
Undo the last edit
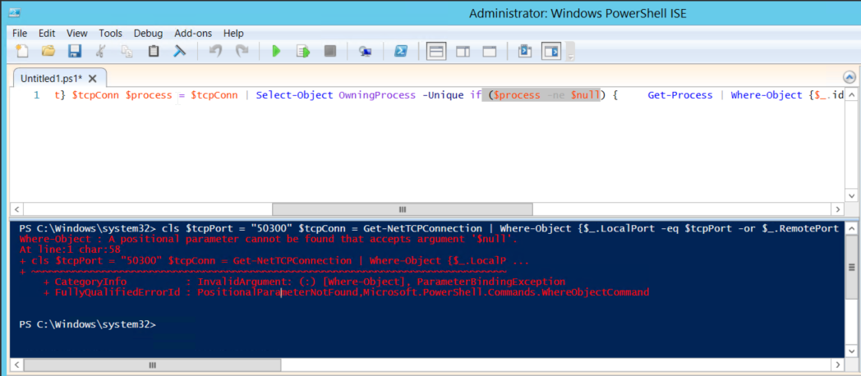click(x=216, y=52)
